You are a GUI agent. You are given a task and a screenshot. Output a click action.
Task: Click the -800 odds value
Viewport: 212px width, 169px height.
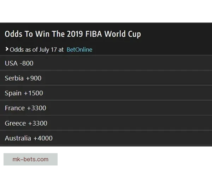(26, 63)
